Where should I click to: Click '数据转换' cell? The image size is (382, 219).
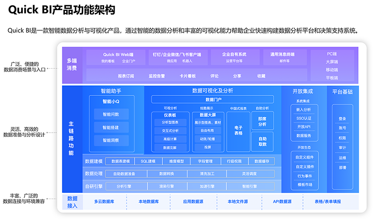pos(167,174)
